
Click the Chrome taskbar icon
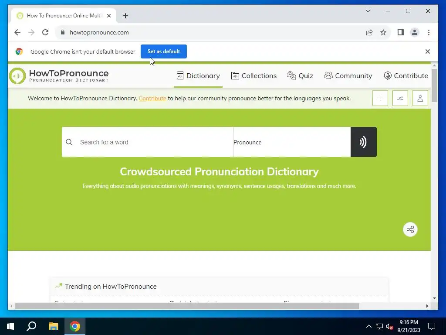(75, 326)
